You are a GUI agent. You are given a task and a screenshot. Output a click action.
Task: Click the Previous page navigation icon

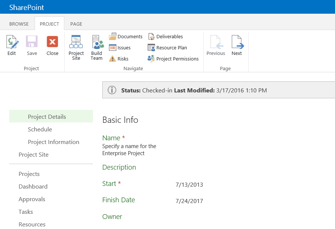click(216, 42)
